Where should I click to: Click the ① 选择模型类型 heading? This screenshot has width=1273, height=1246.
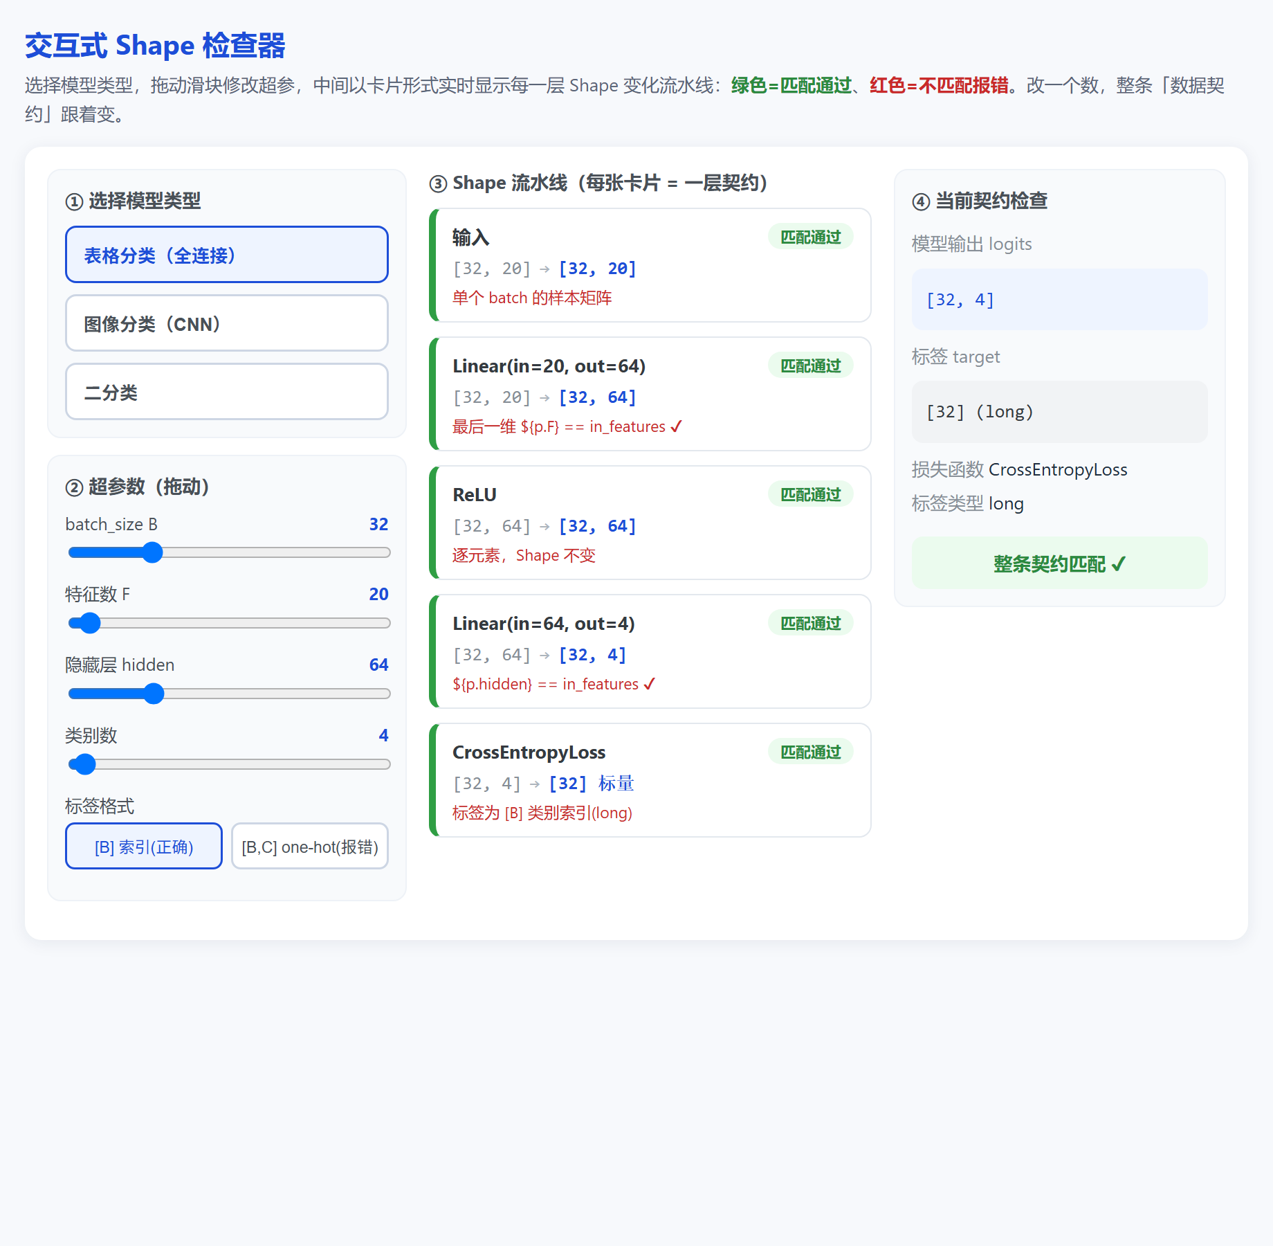click(133, 201)
